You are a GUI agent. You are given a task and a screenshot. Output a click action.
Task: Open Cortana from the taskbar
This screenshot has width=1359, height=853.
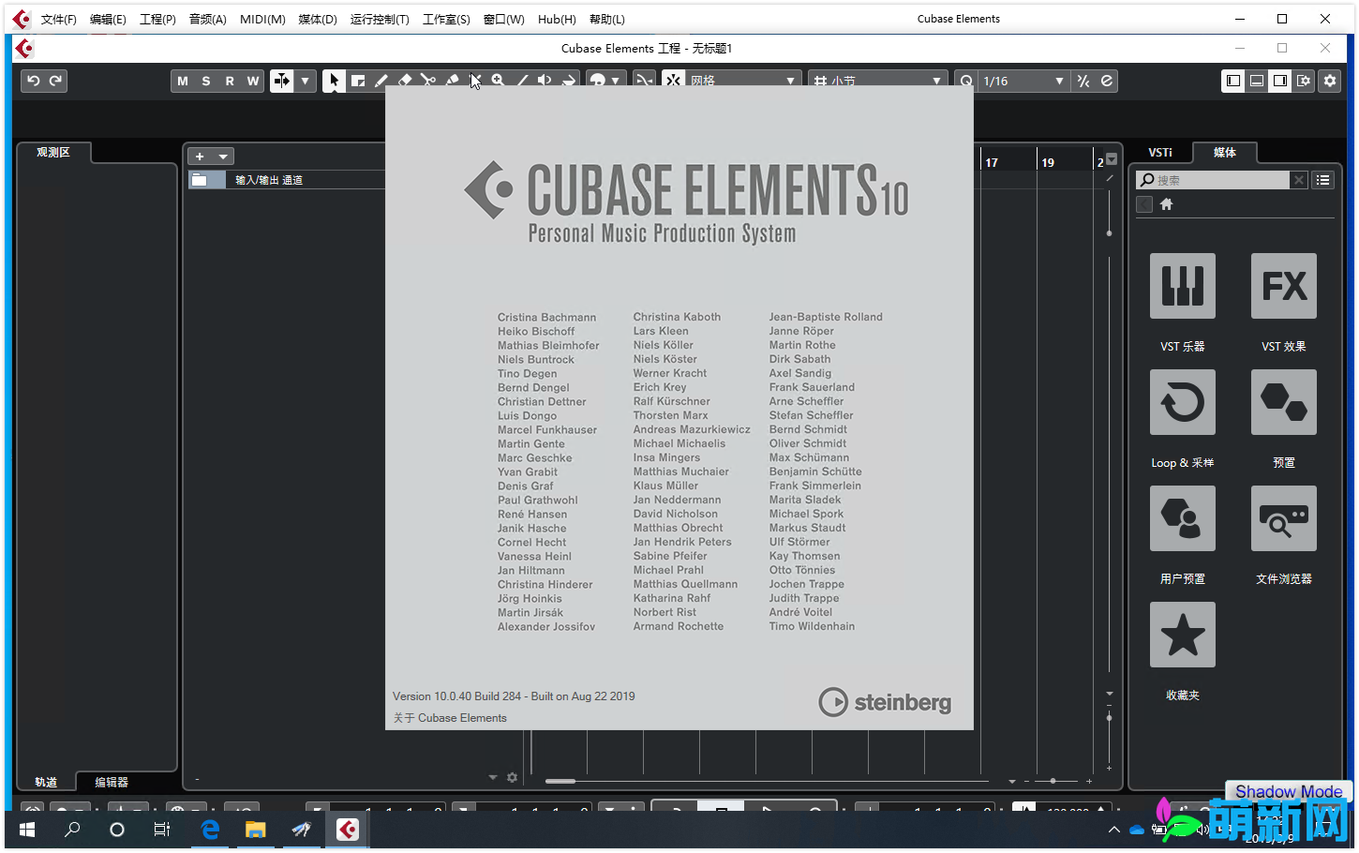[x=117, y=830]
